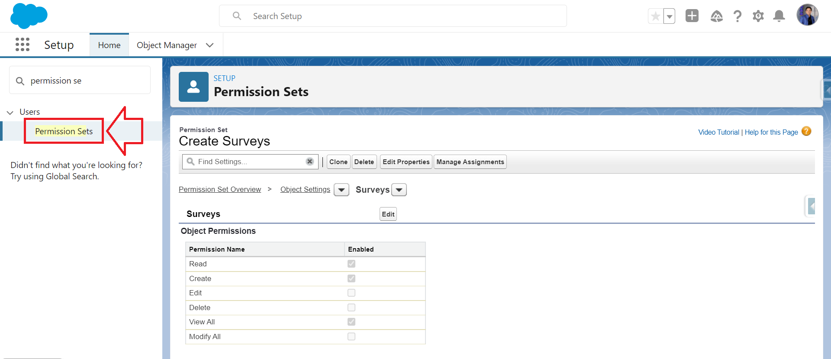831x359 pixels.
Task: Click the magnifier icon in Search Setup
Action: click(237, 16)
